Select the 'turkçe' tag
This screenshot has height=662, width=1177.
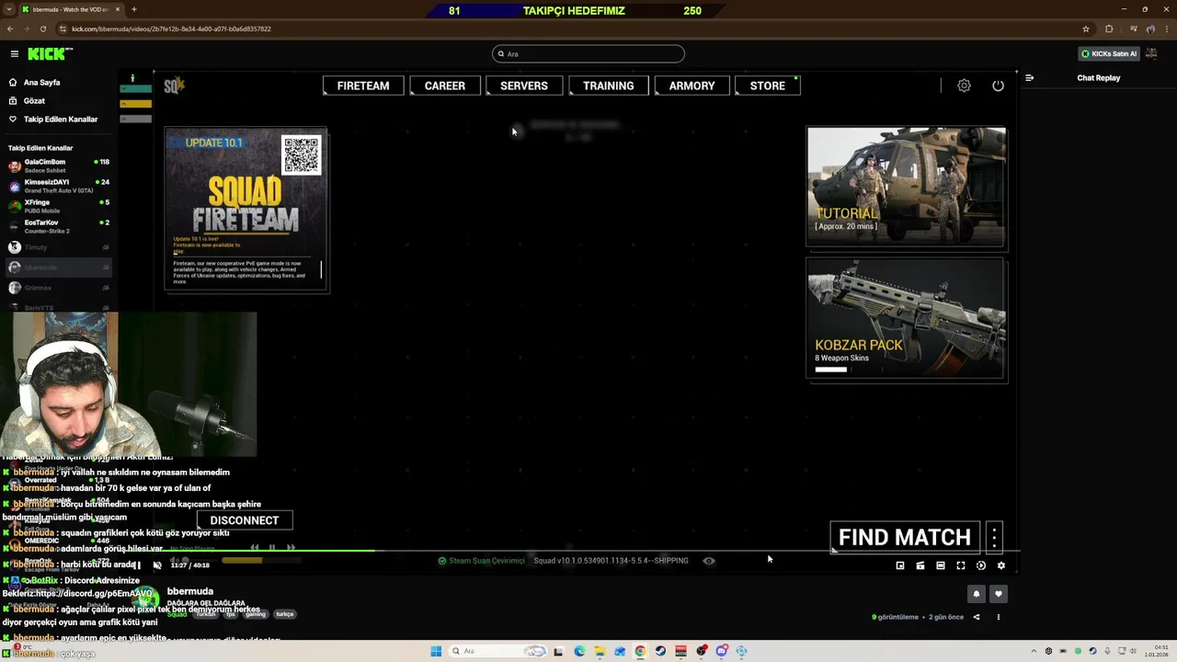pyautogui.click(x=285, y=614)
